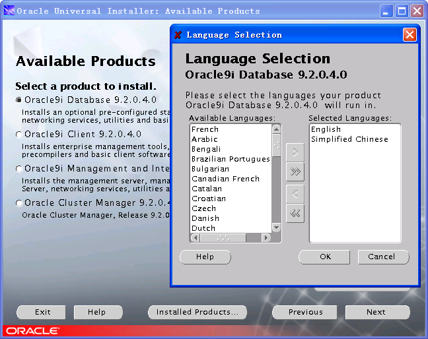The width and height of the screenshot is (428, 339).
Task: Click the Next button in installer
Action: pyautogui.click(x=376, y=312)
